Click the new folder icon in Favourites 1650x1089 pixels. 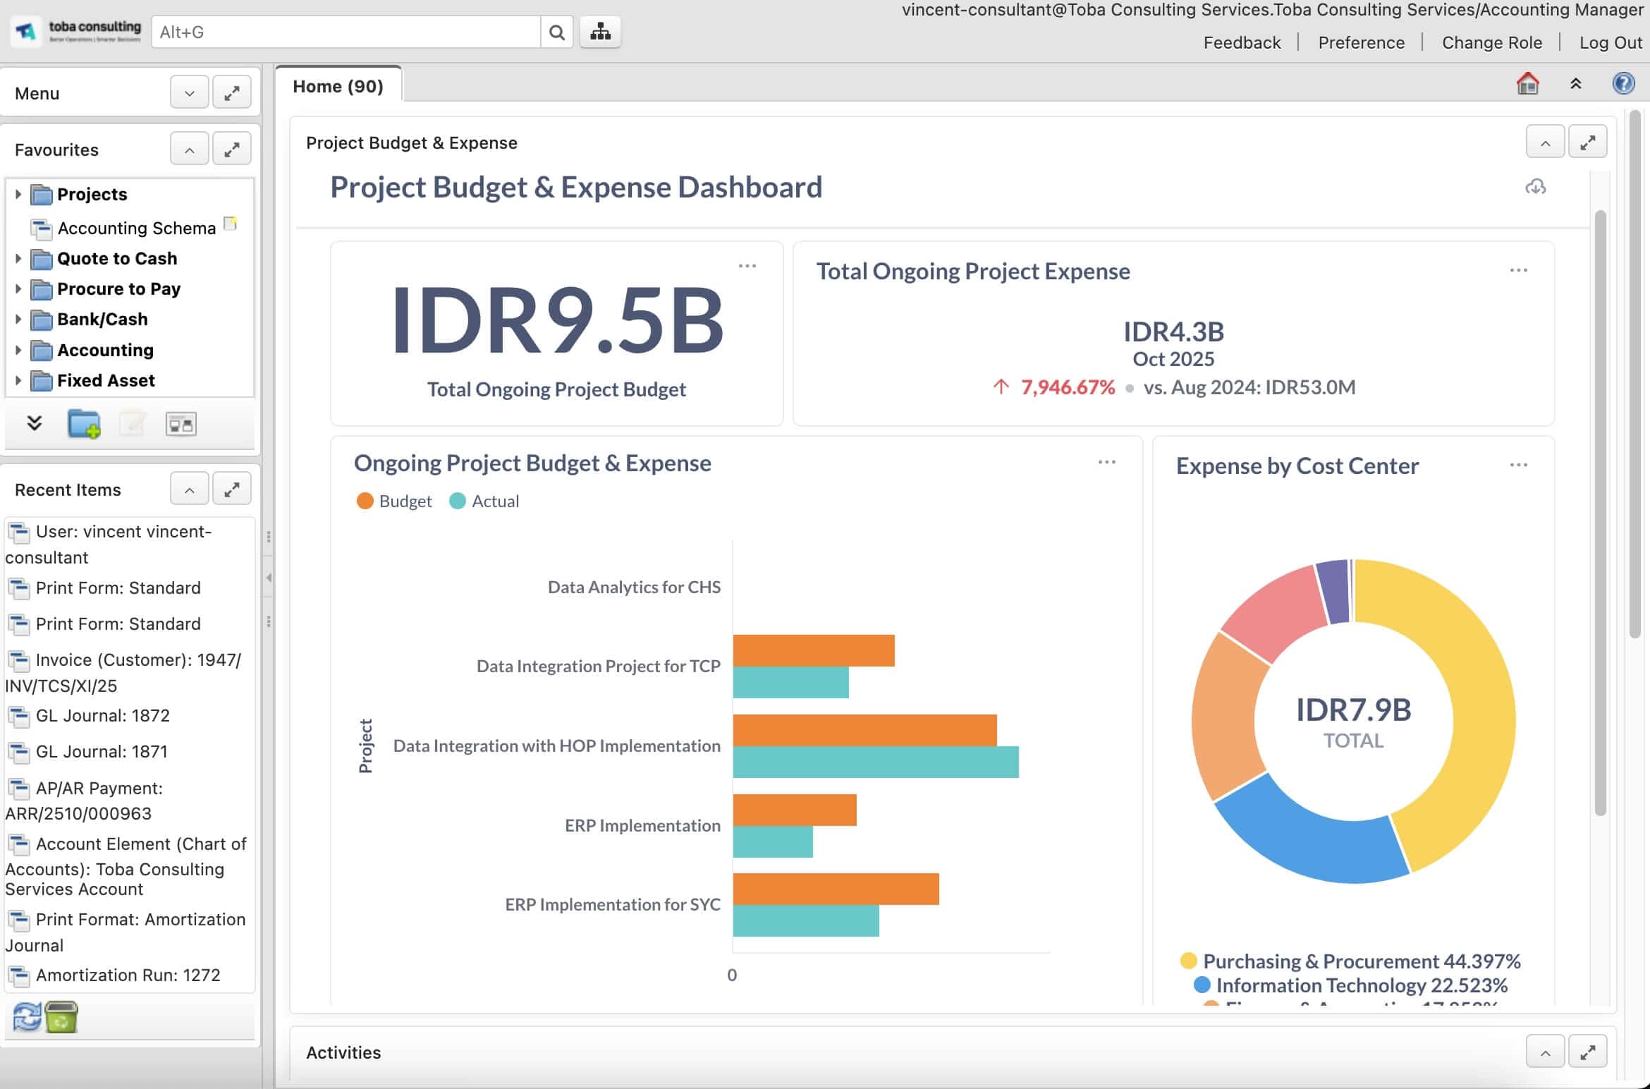tap(84, 424)
